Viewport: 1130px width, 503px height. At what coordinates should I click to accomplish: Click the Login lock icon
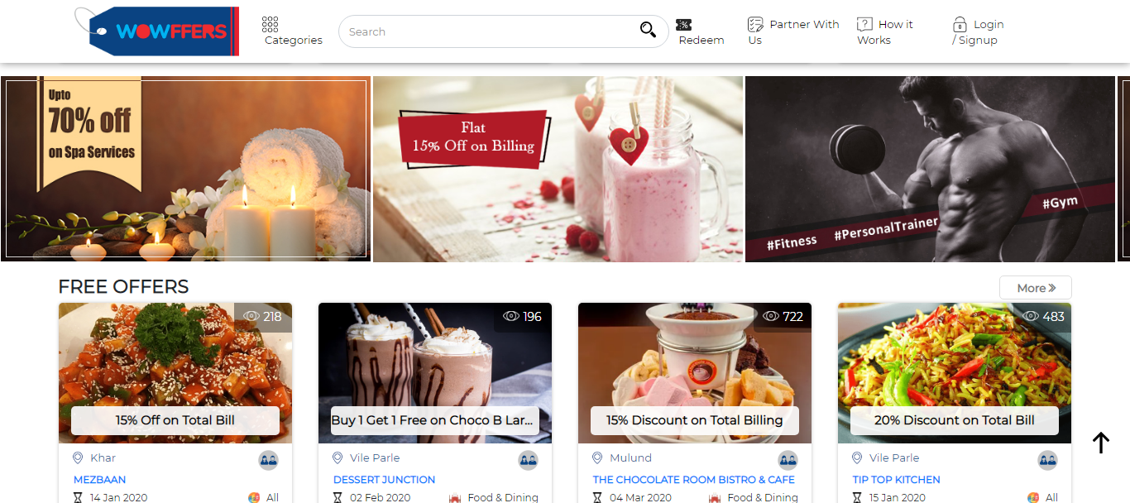tap(960, 24)
